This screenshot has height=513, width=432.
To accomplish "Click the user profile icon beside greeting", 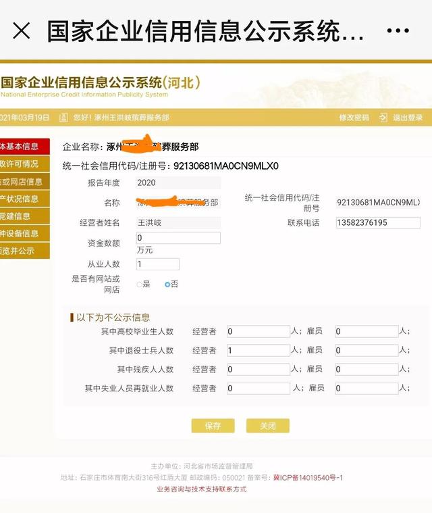I will pos(63,118).
